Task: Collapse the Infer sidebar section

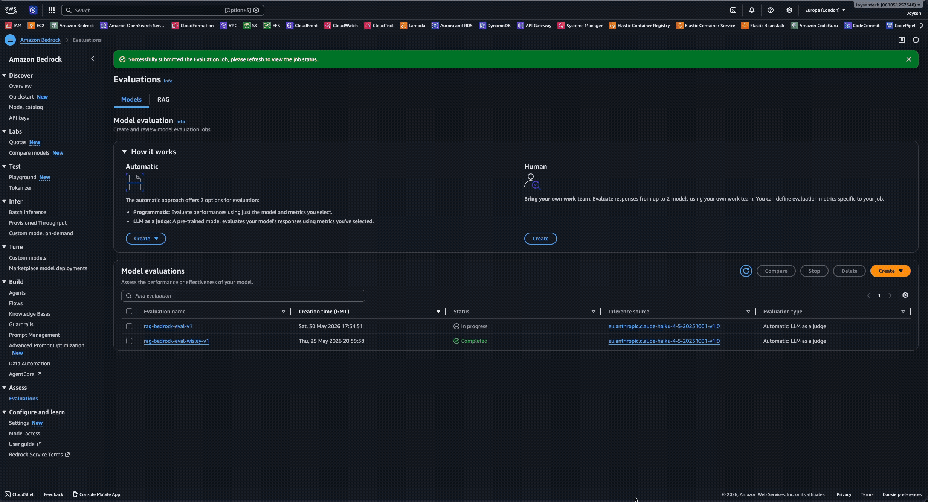Action: (4, 201)
